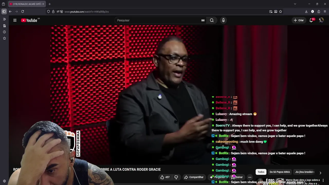Viewport: 329px width, 185px height.
Task: Open the sidebar AI sparkle icon
Action: click(x=4, y=19)
